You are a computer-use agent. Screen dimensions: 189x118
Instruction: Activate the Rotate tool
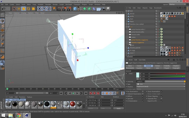click(x=28, y=9)
